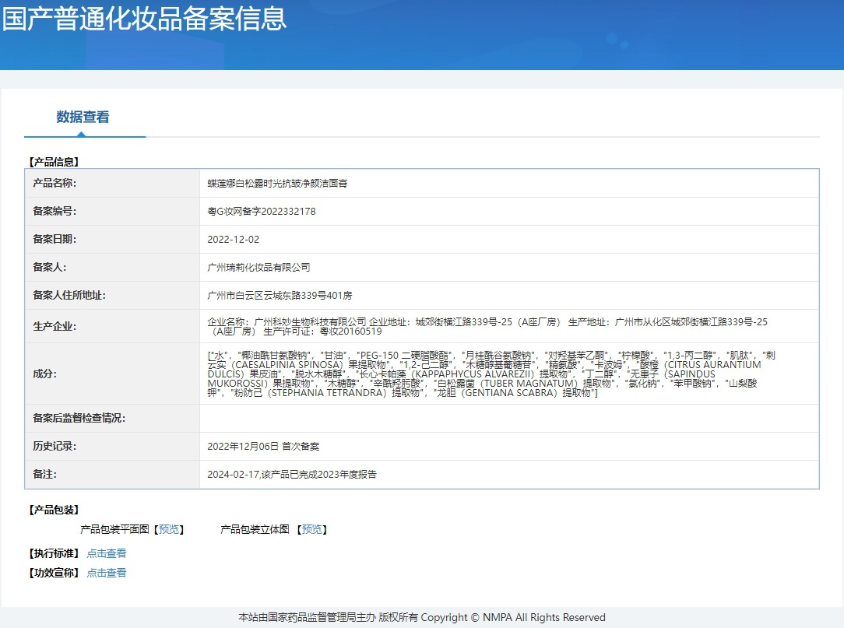
Task: Open 执行标准 点击查看 link
Action: point(107,553)
